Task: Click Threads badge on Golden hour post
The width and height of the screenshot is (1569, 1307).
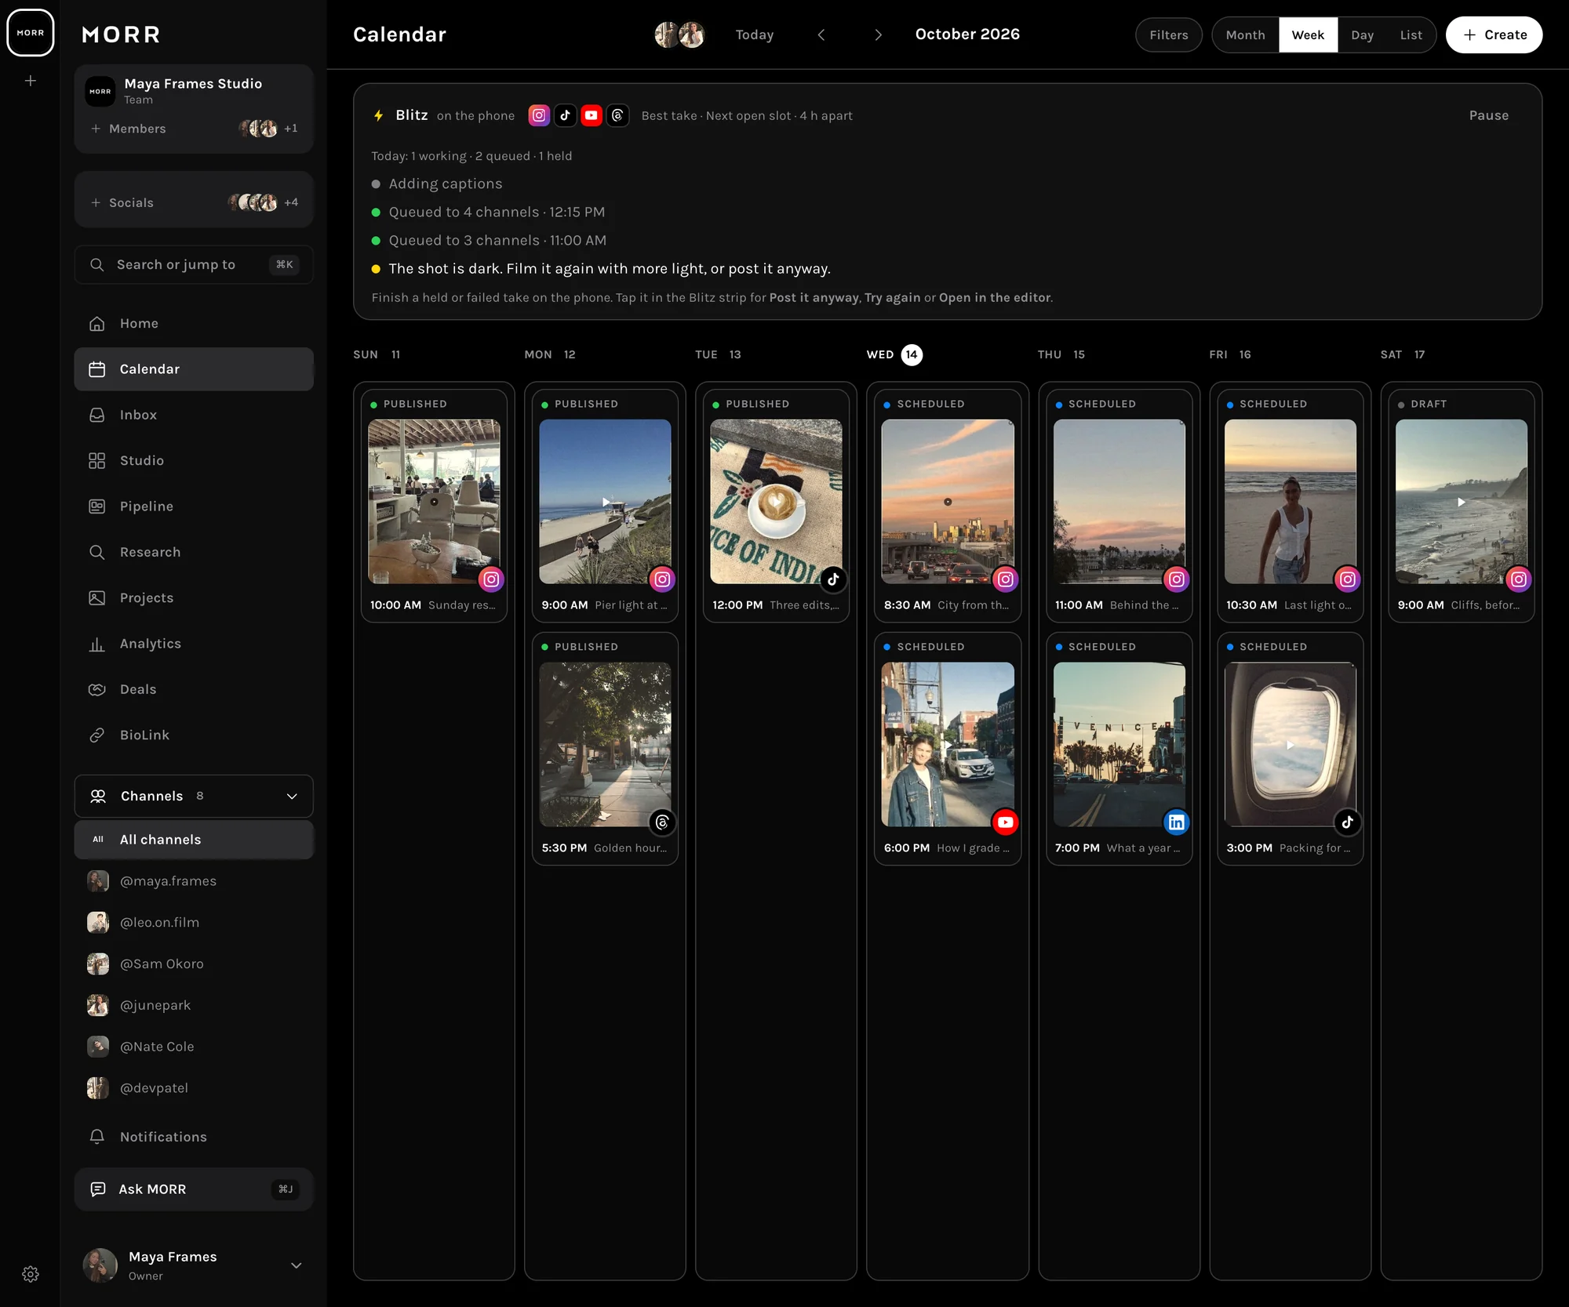Action: pyautogui.click(x=662, y=822)
